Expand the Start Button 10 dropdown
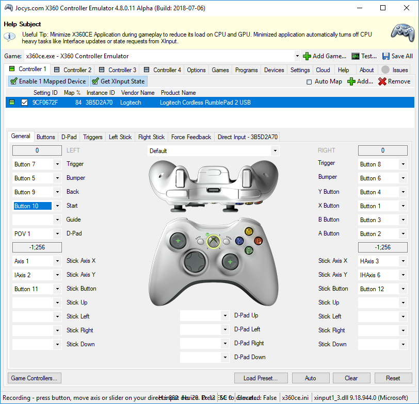 pyautogui.click(x=57, y=206)
